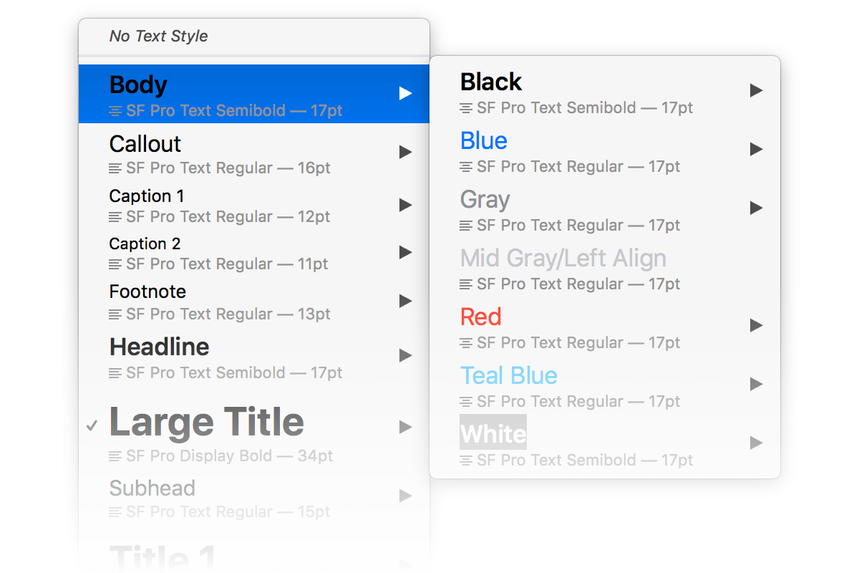Click alignment icon under Large Title

pos(115,456)
